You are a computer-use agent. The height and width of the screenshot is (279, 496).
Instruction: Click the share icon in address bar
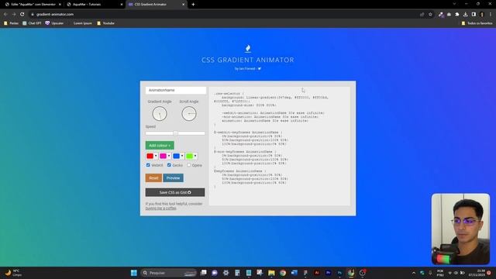422,14
